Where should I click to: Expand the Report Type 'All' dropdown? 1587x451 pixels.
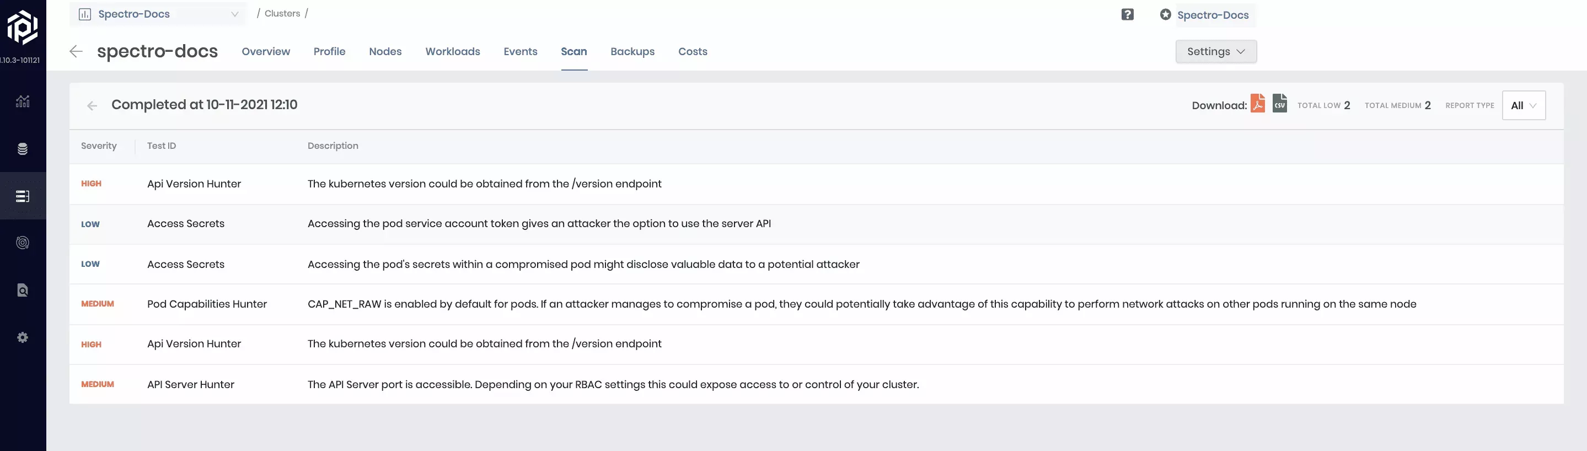pyautogui.click(x=1523, y=105)
